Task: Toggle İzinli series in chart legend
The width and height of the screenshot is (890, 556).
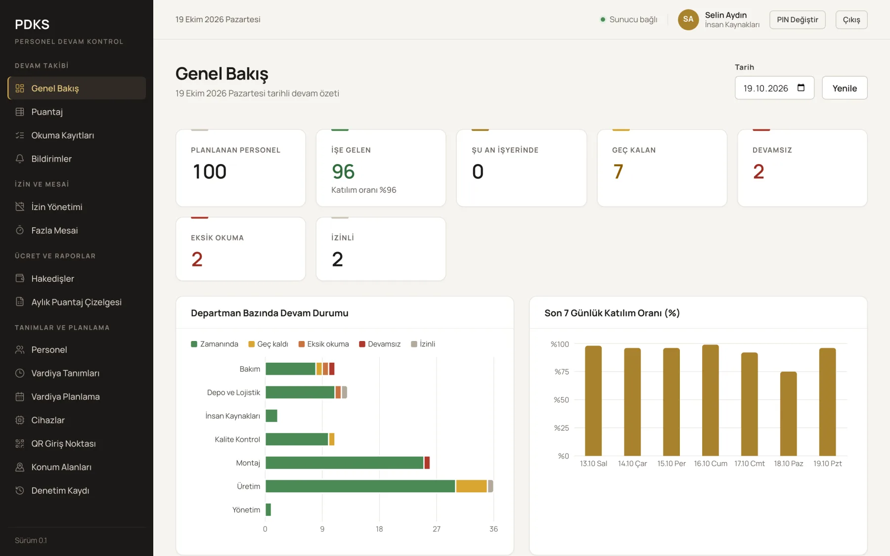Action: click(423, 344)
